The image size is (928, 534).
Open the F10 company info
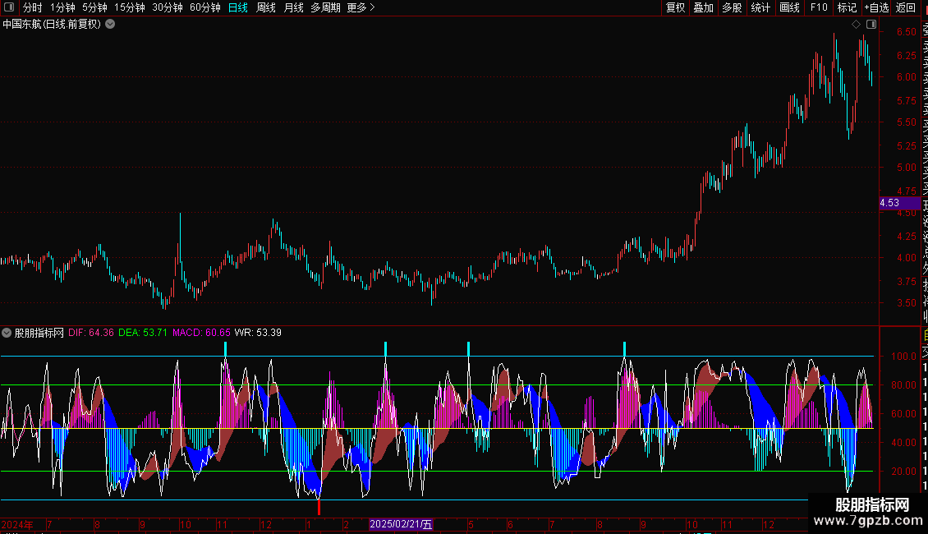click(x=819, y=7)
